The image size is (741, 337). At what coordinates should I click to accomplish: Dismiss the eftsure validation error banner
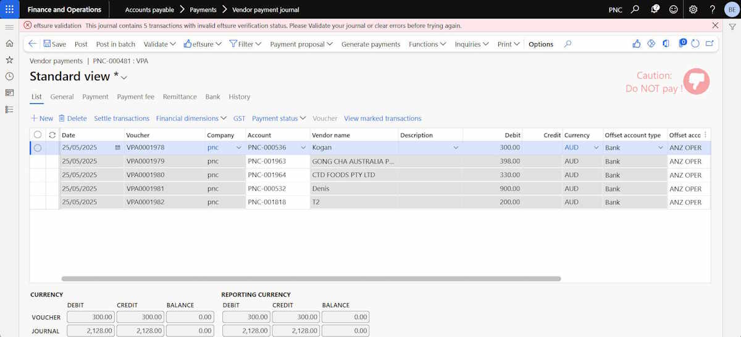coord(715,25)
